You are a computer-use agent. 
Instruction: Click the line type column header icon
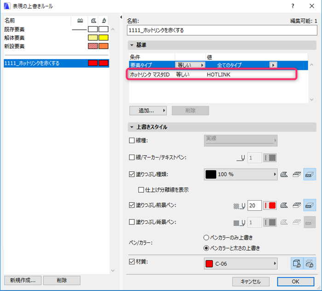click(x=80, y=21)
